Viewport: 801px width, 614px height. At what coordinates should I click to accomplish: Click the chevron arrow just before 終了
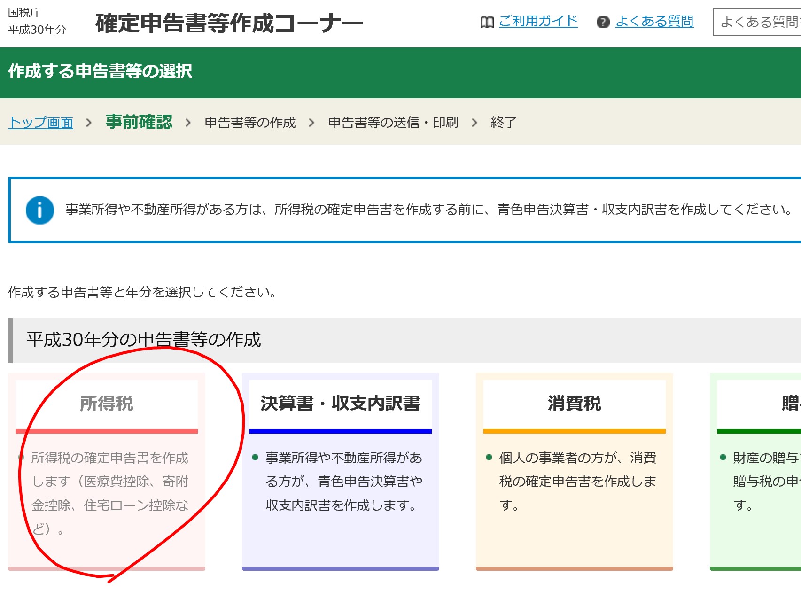[474, 123]
